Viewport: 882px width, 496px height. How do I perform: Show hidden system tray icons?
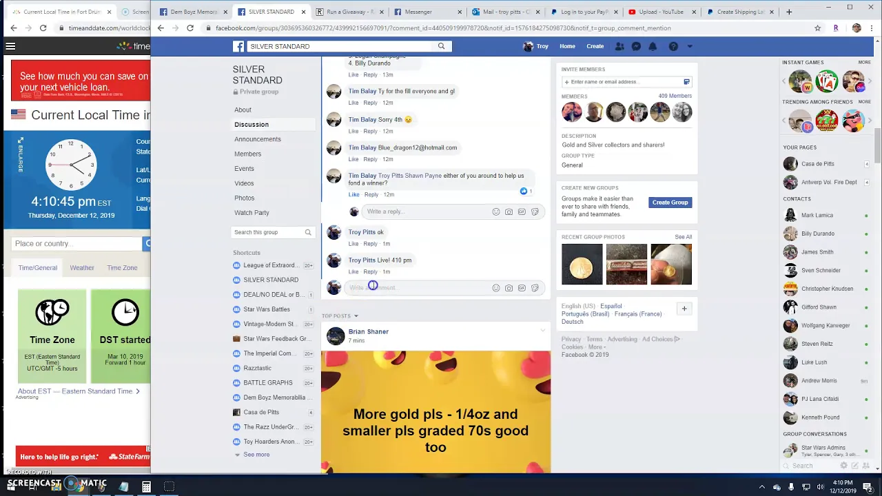pos(761,486)
